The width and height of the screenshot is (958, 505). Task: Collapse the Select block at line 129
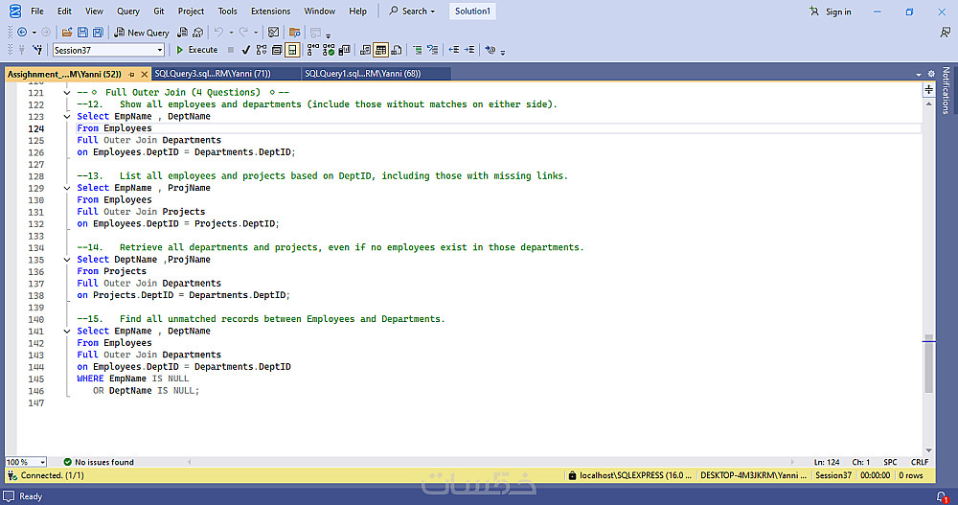pos(67,188)
